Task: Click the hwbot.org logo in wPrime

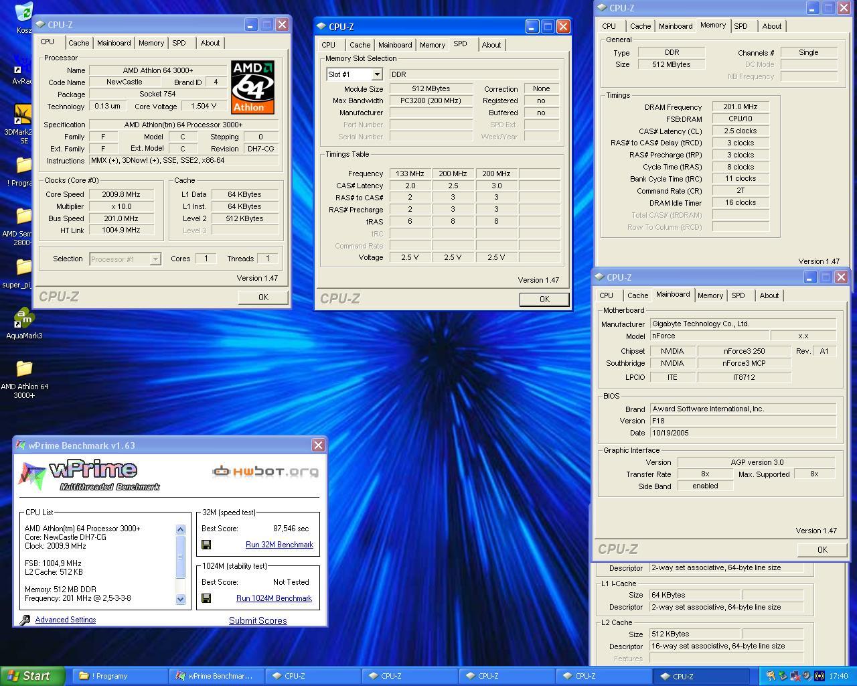Action: 265,472
